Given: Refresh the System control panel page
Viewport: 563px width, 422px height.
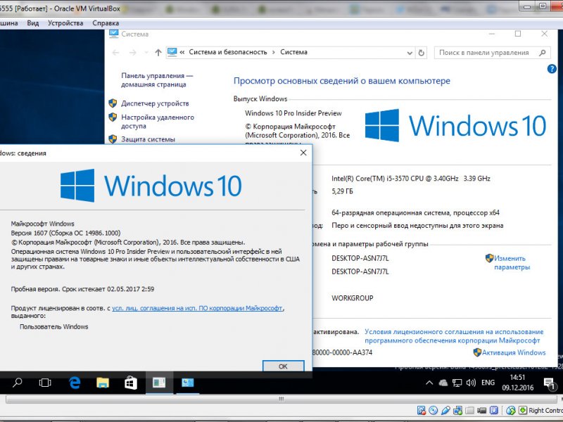Looking at the screenshot, I should (421, 53).
